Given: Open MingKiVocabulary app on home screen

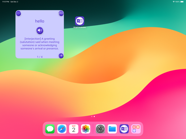Looking at the screenshot, I should (80, 21).
